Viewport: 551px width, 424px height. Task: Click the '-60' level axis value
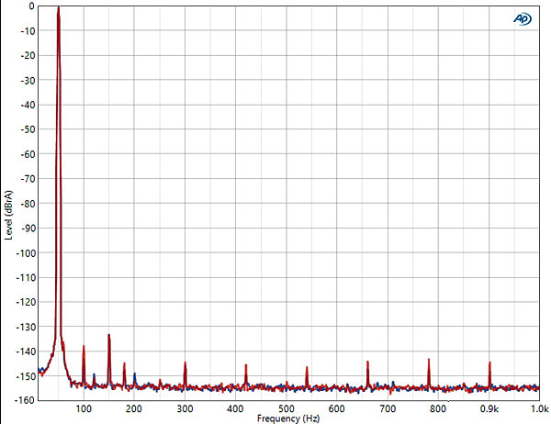(28, 154)
